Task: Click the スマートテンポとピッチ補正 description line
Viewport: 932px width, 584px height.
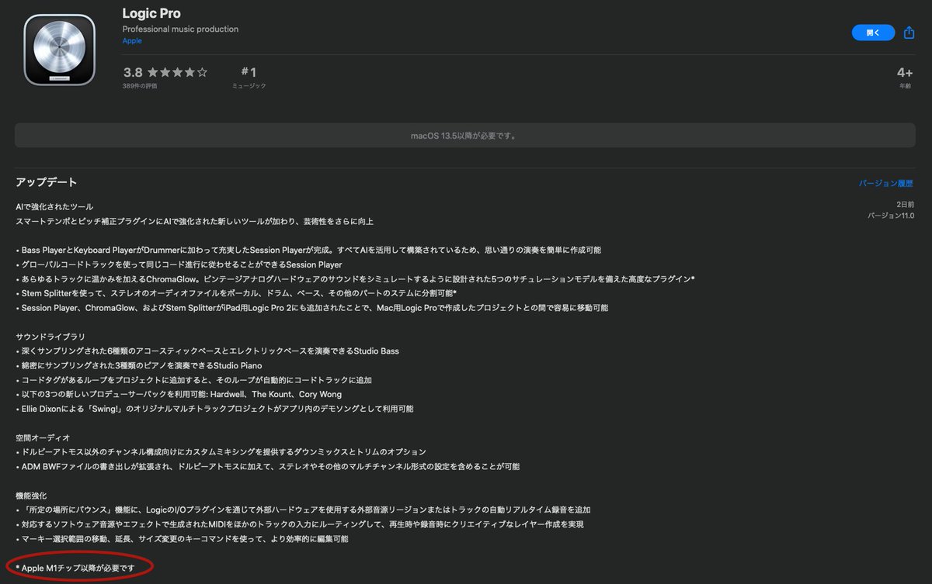Action: [x=194, y=222]
